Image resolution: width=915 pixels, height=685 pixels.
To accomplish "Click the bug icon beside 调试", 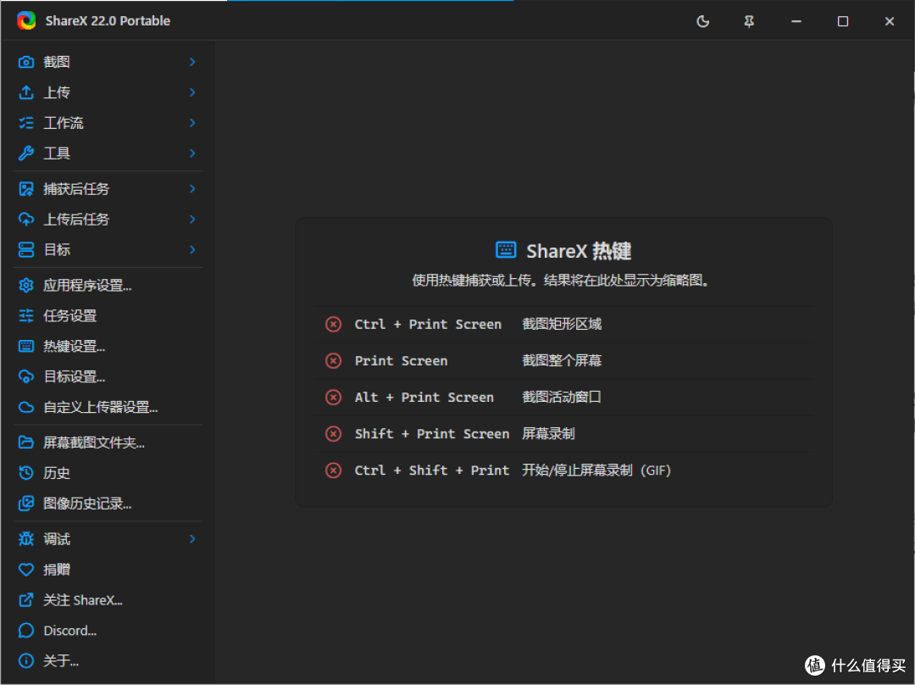I will click(x=26, y=538).
